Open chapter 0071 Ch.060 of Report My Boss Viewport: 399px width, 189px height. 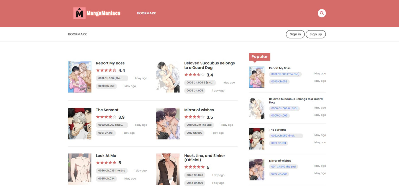111,78
